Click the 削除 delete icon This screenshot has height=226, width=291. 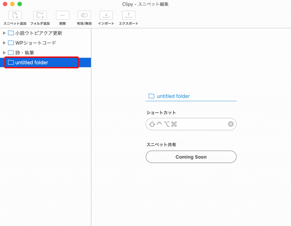tap(63, 15)
